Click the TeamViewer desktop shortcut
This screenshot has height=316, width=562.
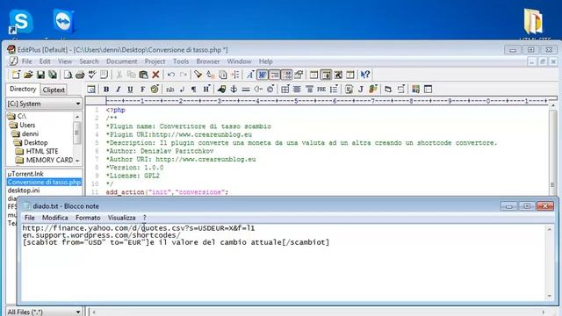[x=63, y=21]
